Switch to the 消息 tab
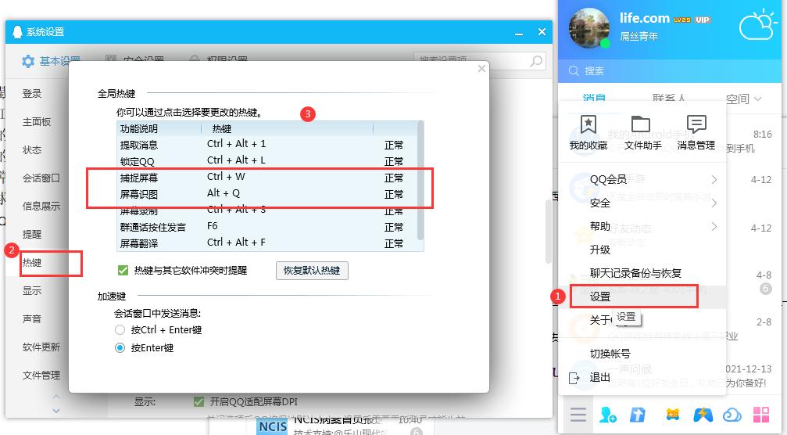The width and height of the screenshot is (787, 435). [594, 99]
